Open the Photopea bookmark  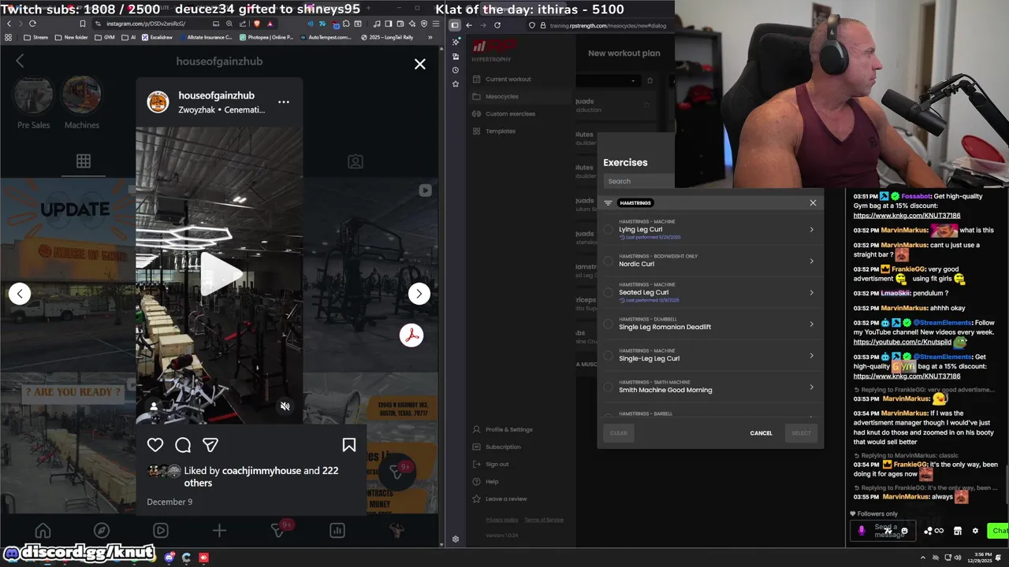point(266,37)
